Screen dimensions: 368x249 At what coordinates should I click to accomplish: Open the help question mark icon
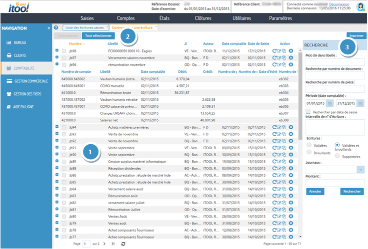tap(56, 27)
